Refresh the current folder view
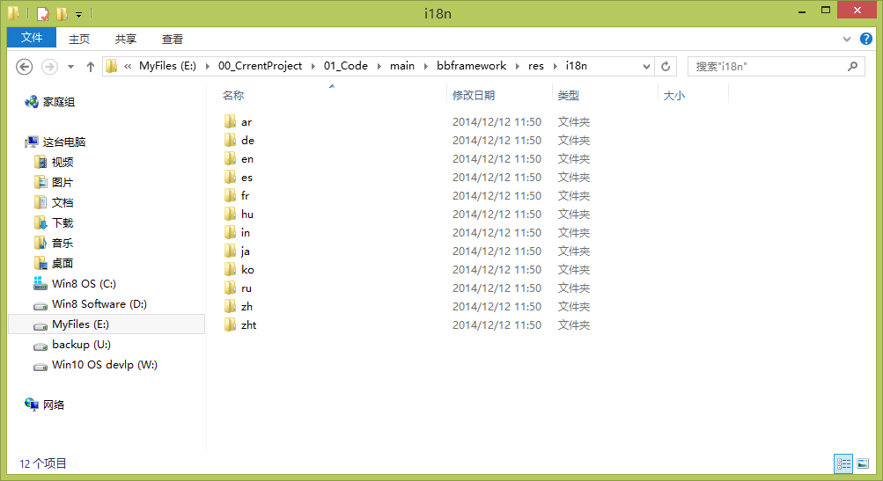Screen dimensions: 883x481 [666, 66]
